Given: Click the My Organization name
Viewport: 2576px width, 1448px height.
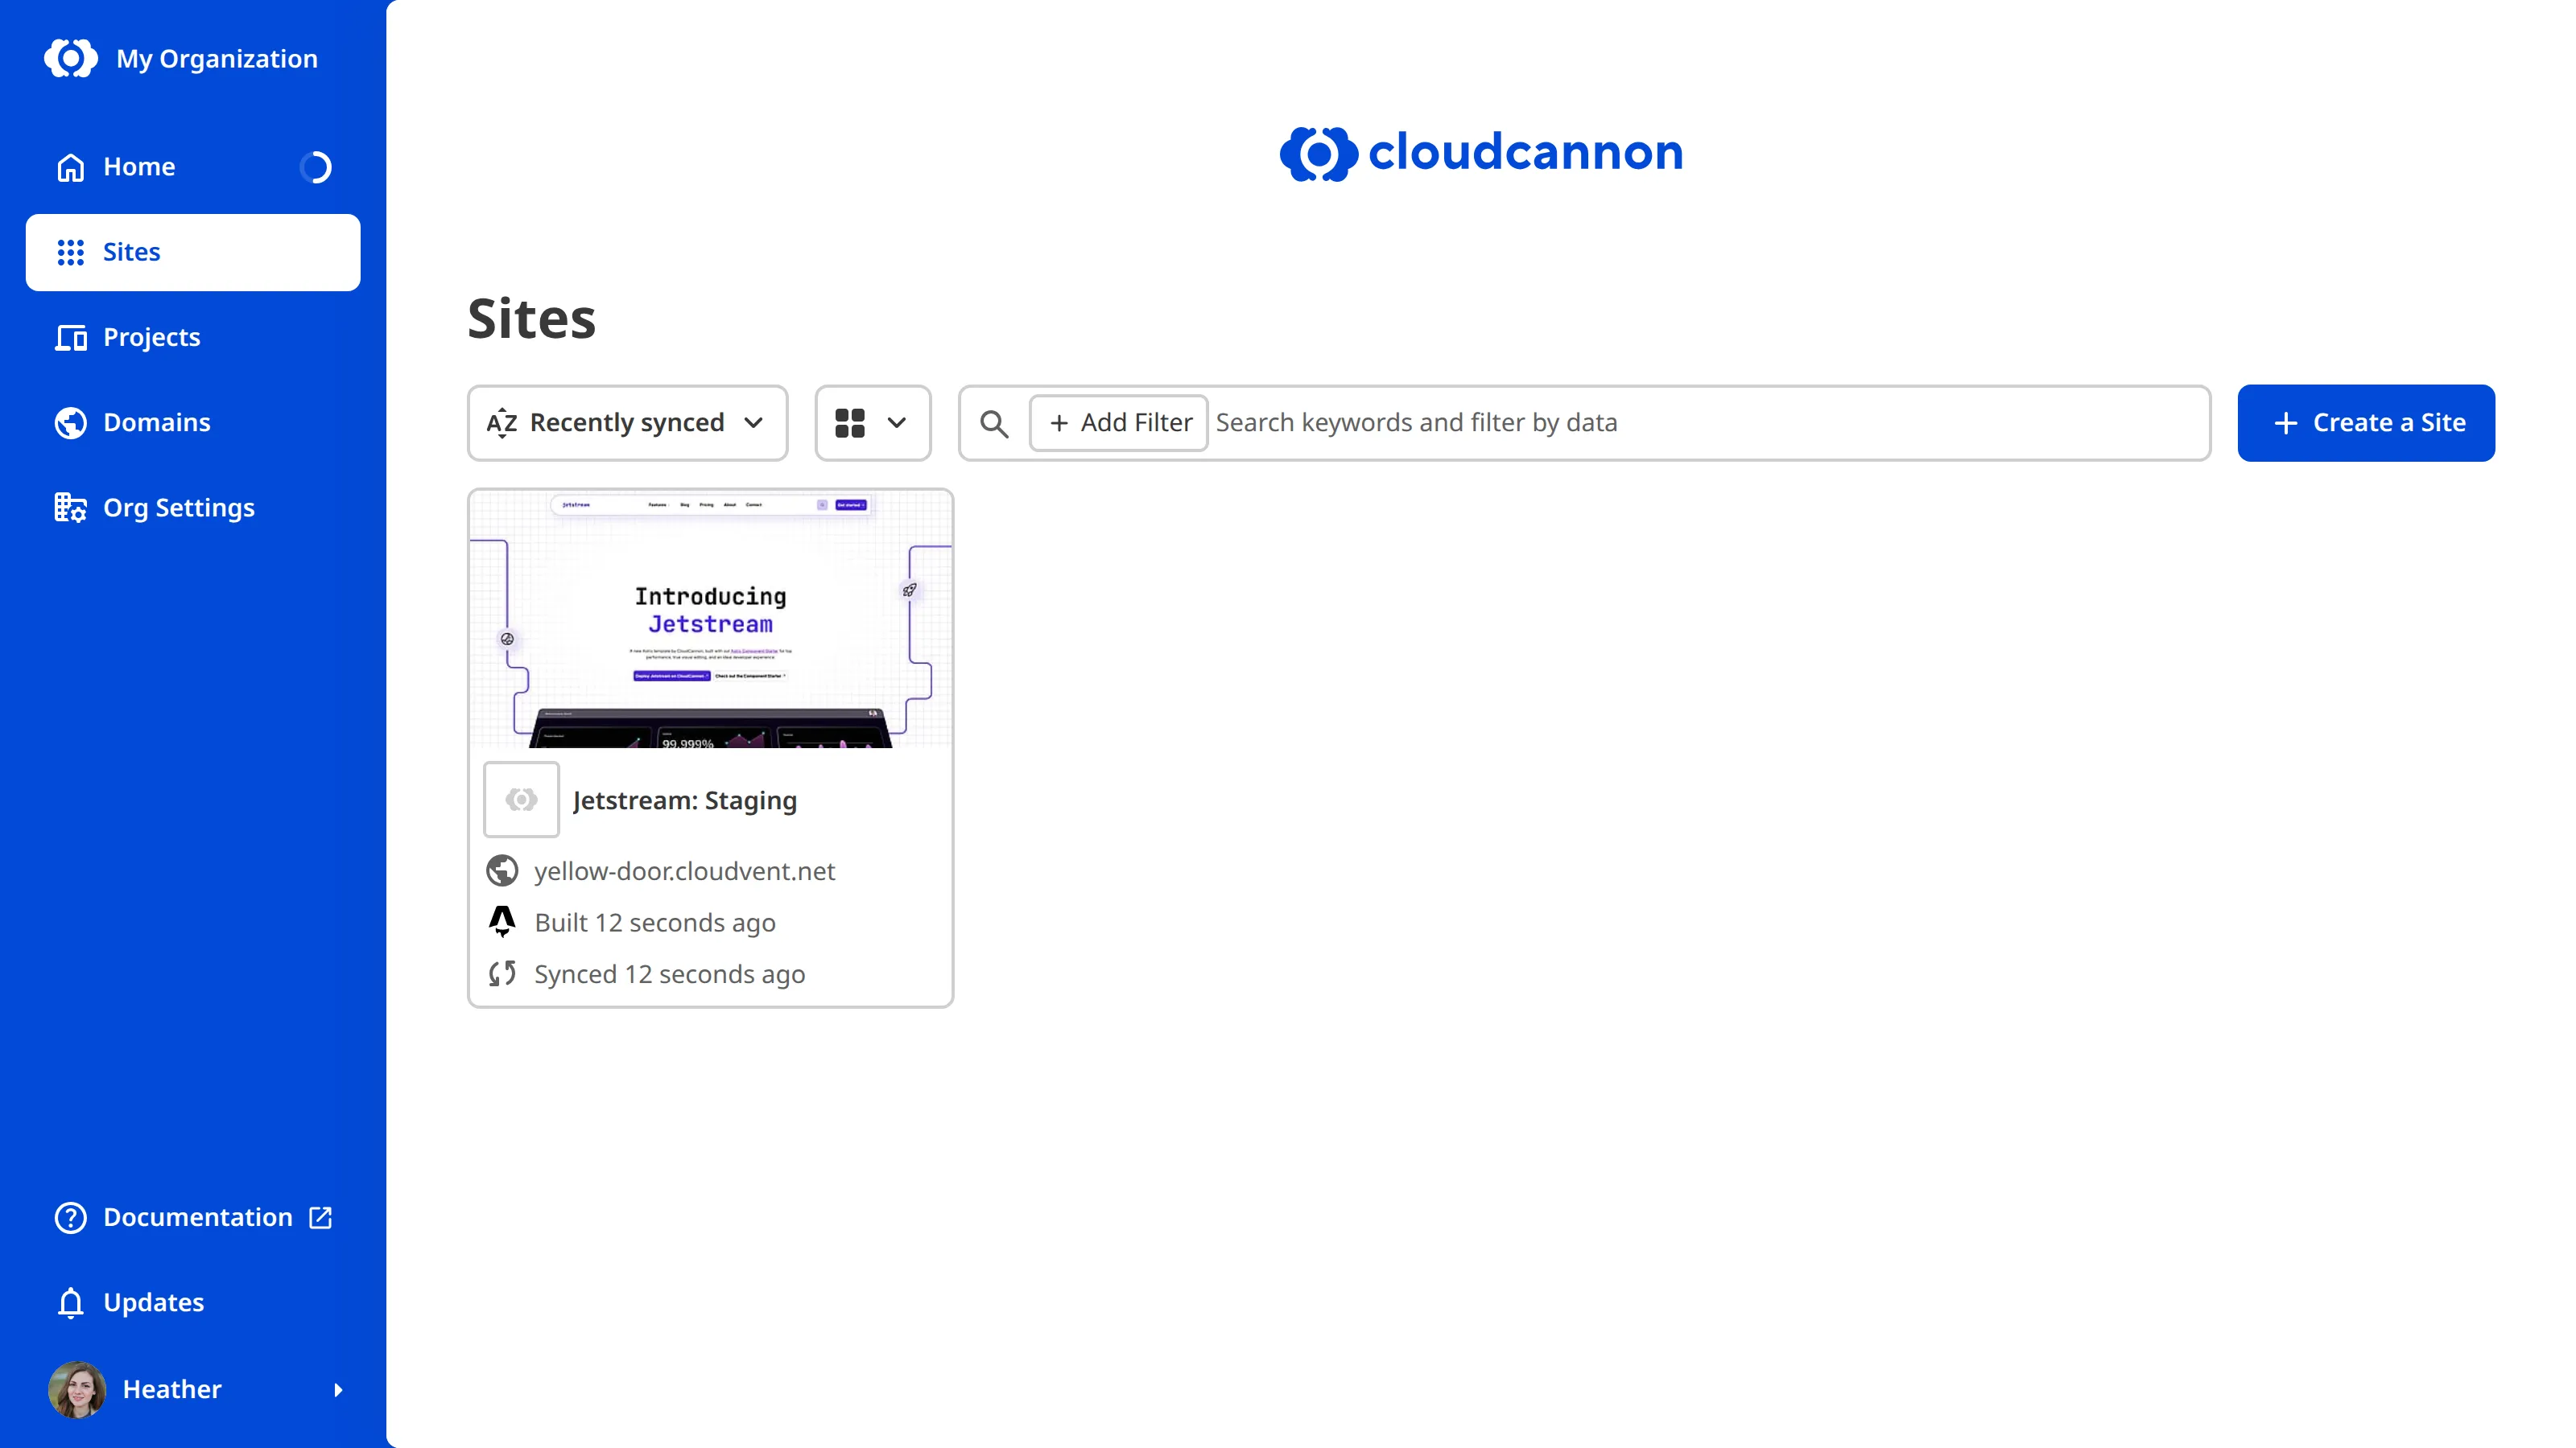Looking at the screenshot, I should [217, 59].
